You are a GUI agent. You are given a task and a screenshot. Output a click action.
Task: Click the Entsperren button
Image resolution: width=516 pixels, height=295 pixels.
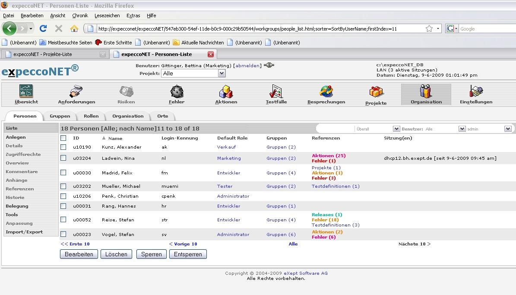tap(188, 254)
